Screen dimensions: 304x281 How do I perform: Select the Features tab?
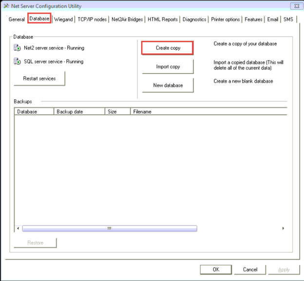click(x=253, y=19)
